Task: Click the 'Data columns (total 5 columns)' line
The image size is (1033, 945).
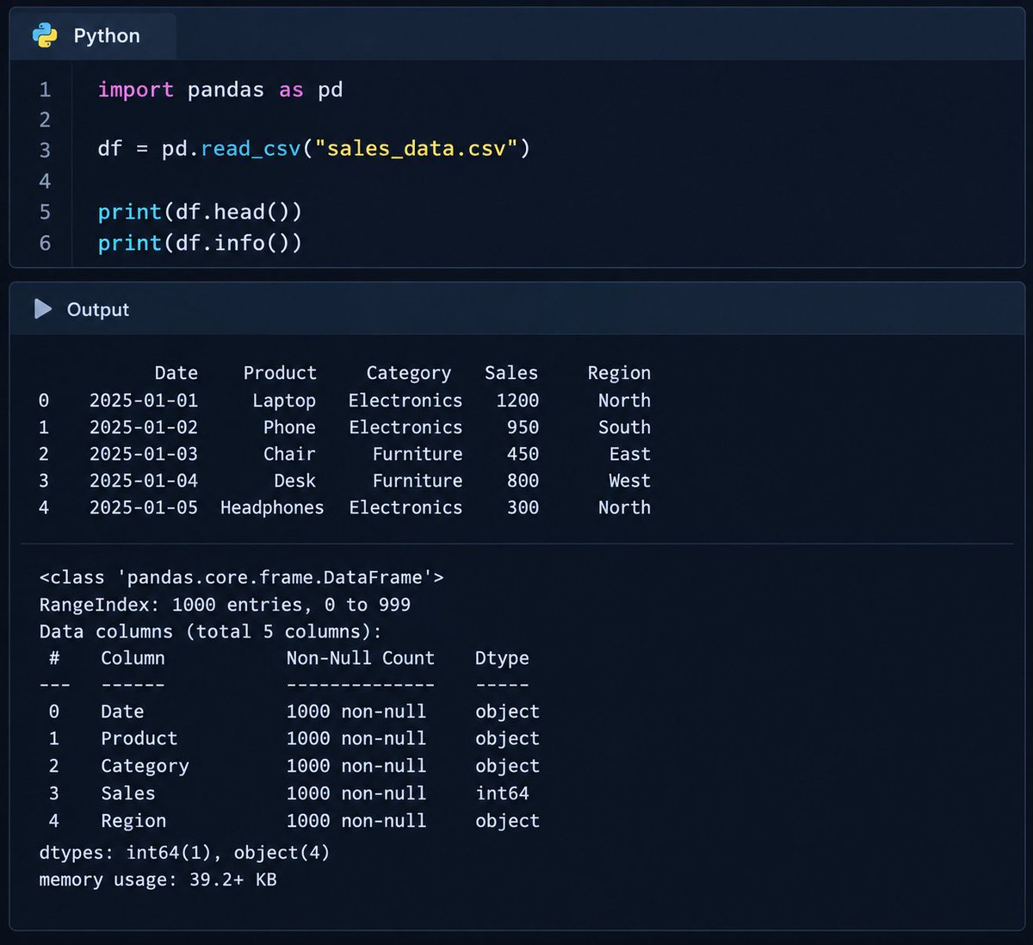Action: point(210,631)
